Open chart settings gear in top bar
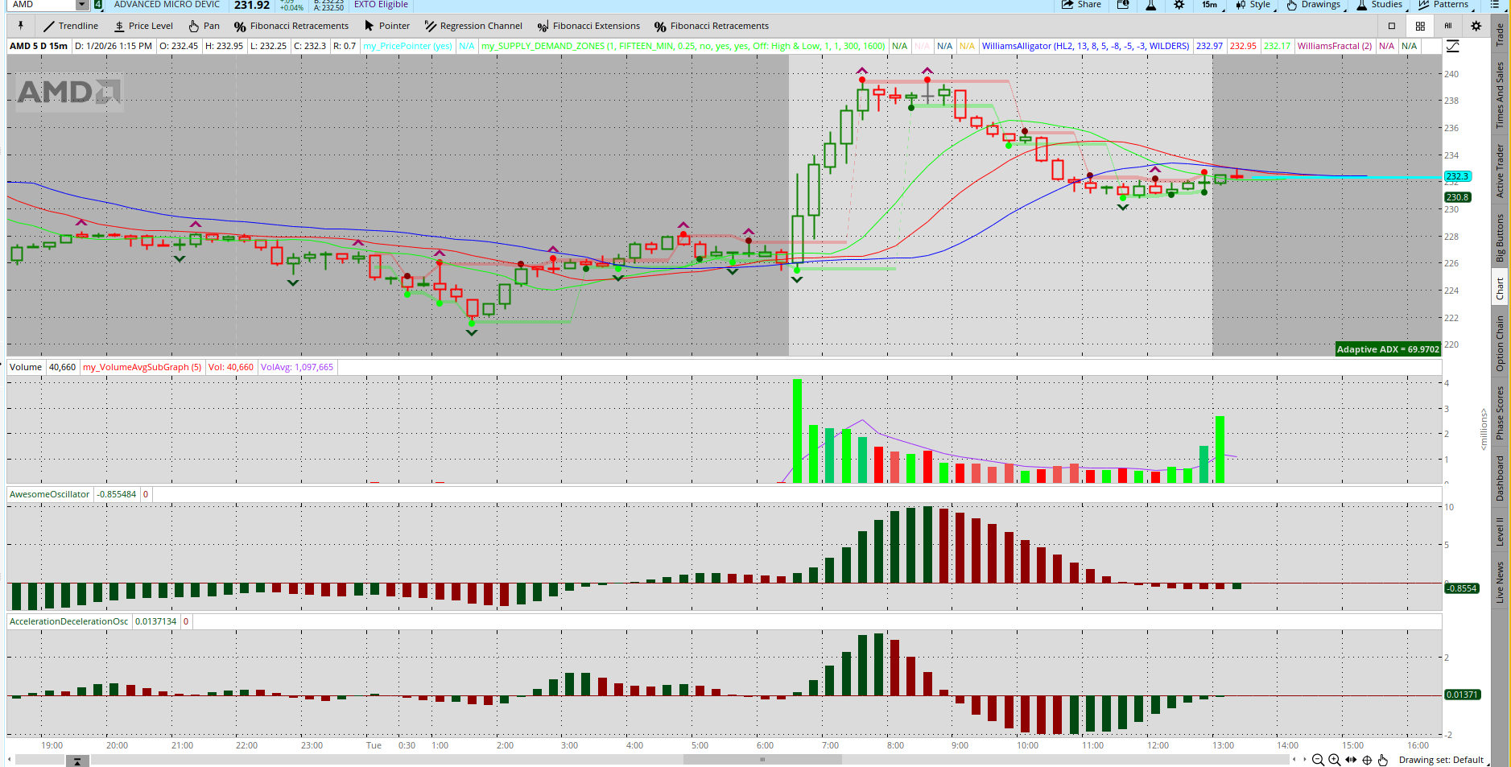This screenshot has width=1511, height=767. (1179, 5)
